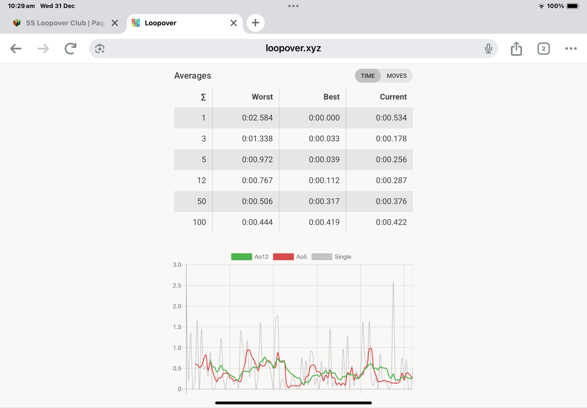The image size is (587, 408).
Task: Open the tab switcher showing 2 tabs
Action: pyautogui.click(x=543, y=48)
